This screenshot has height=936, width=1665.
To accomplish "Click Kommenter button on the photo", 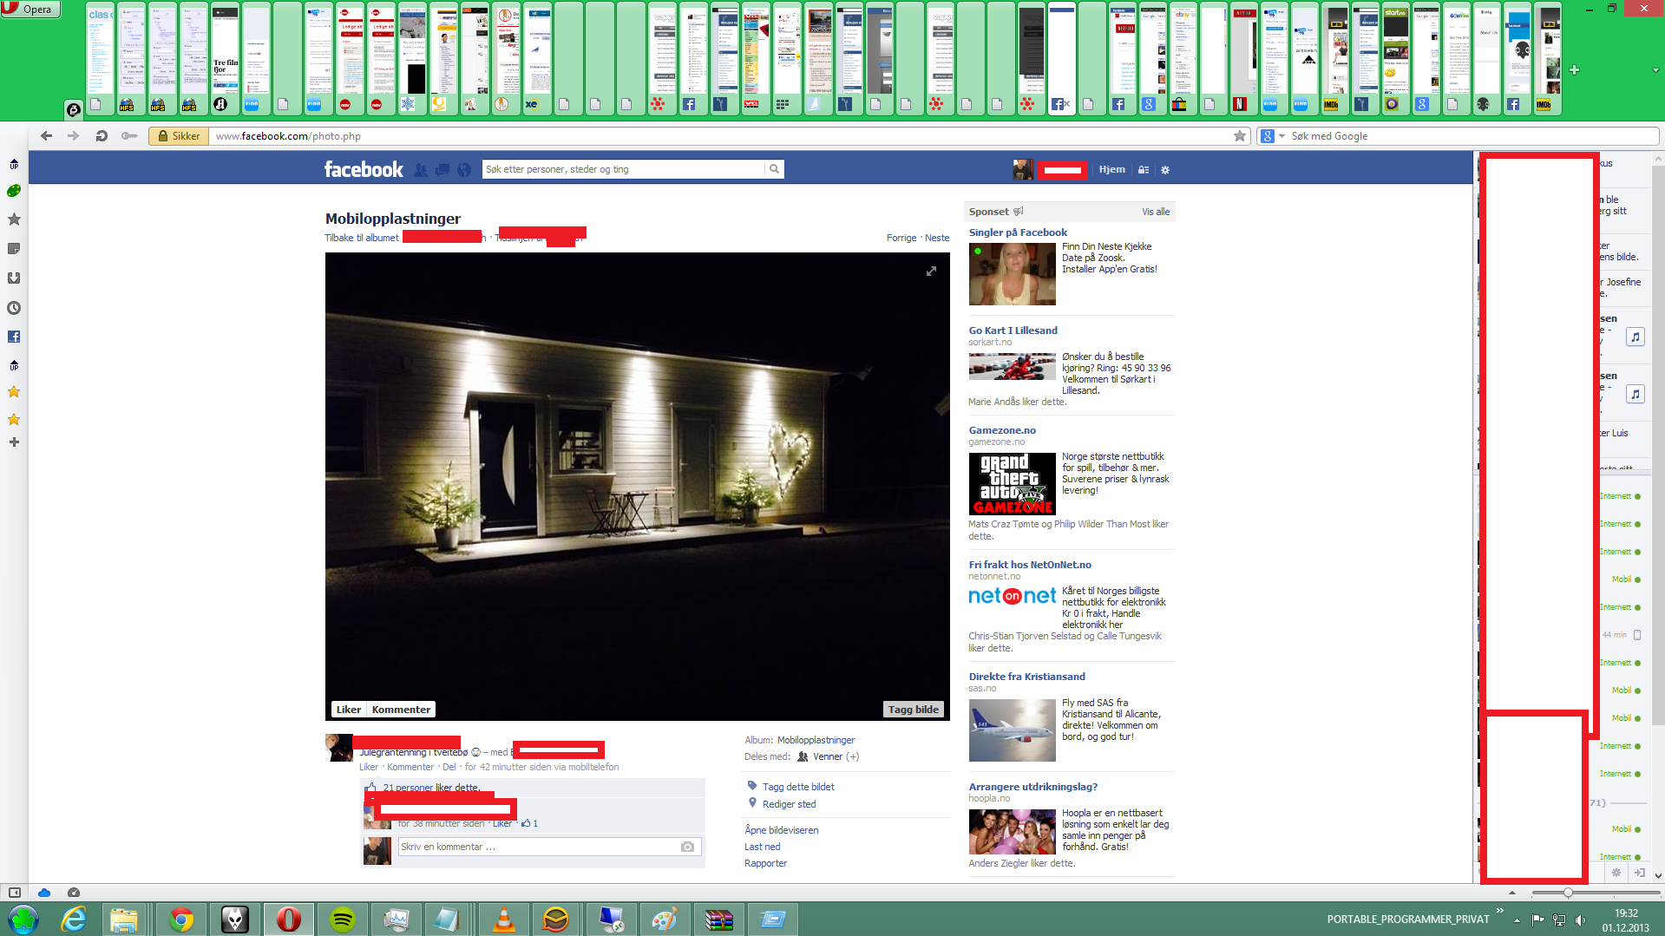I will click(401, 710).
